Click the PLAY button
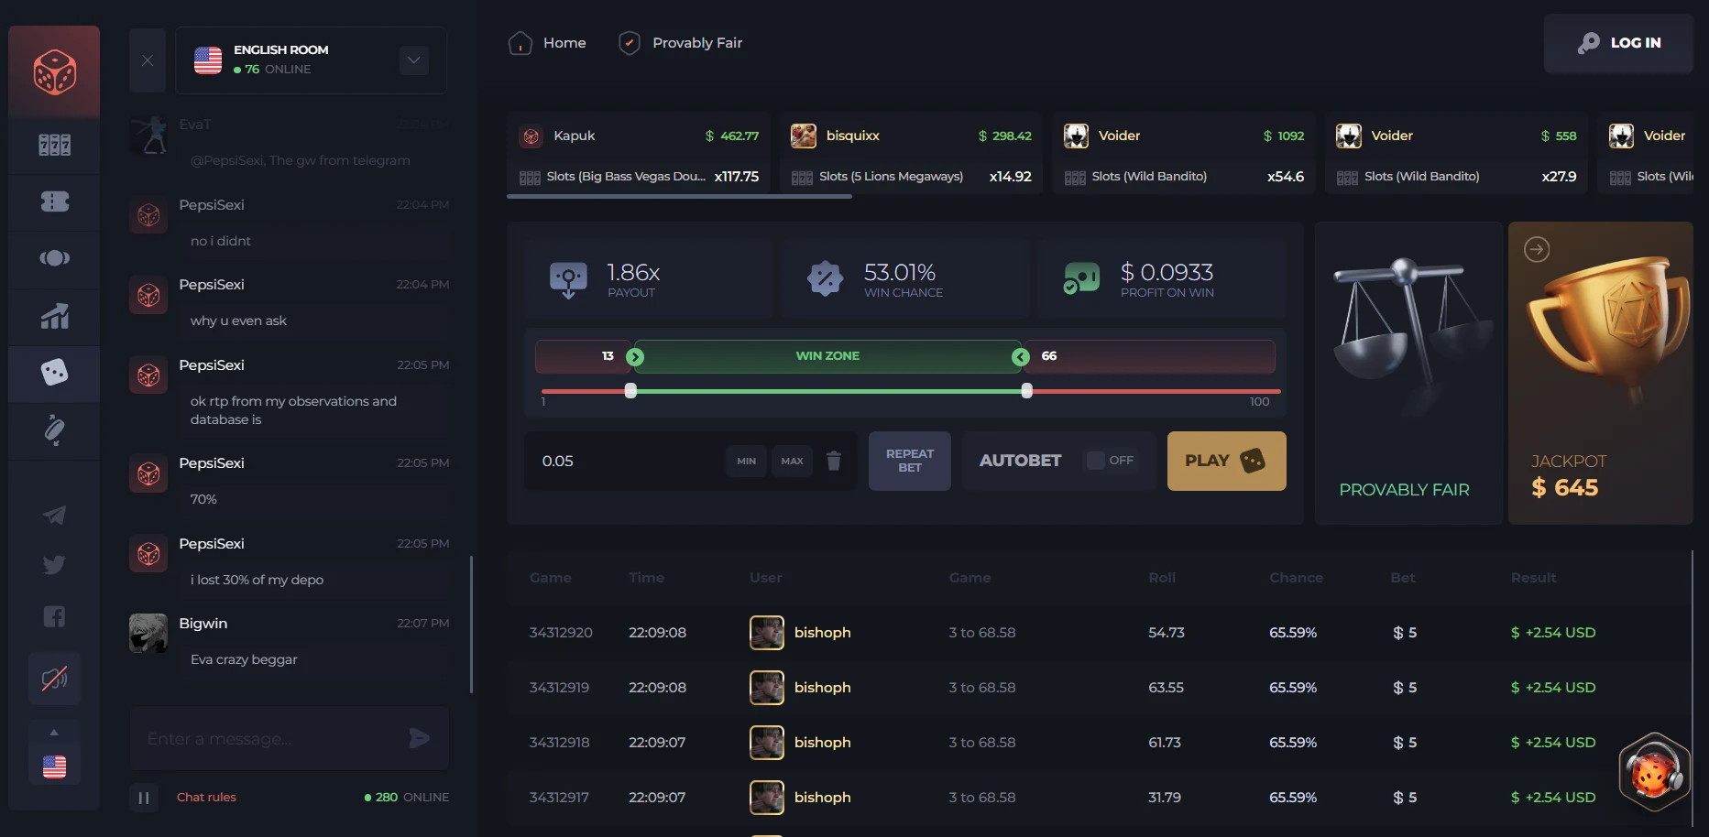This screenshot has width=1709, height=837. (1227, 461)
